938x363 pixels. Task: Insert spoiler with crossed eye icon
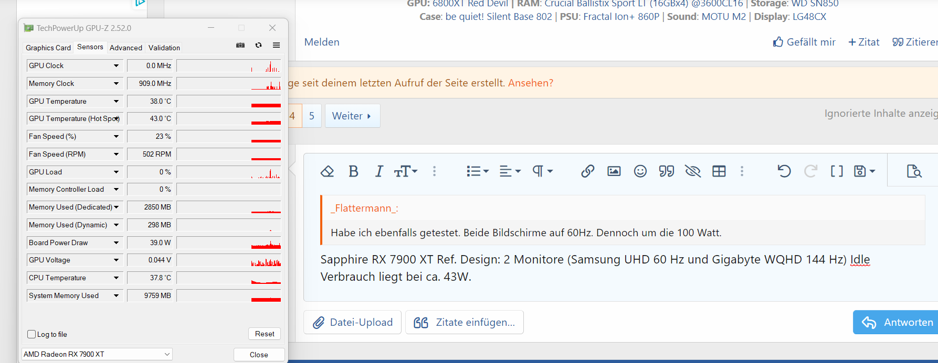(693, 171)
